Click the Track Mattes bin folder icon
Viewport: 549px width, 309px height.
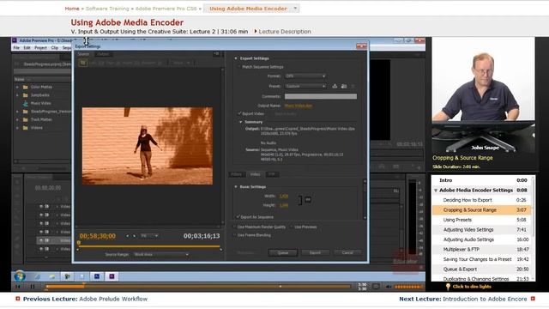[25, 120]
